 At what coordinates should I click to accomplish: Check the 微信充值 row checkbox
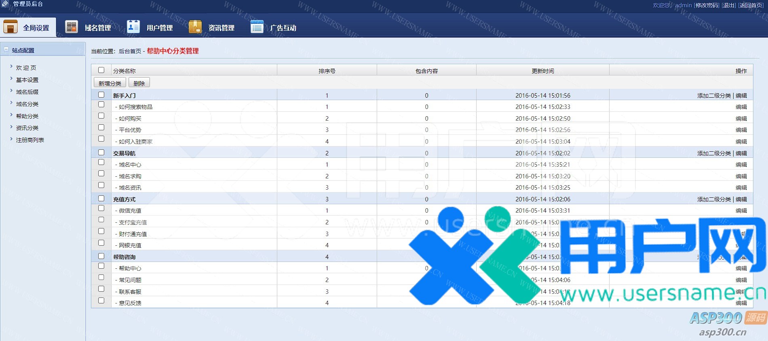point(101,208)
